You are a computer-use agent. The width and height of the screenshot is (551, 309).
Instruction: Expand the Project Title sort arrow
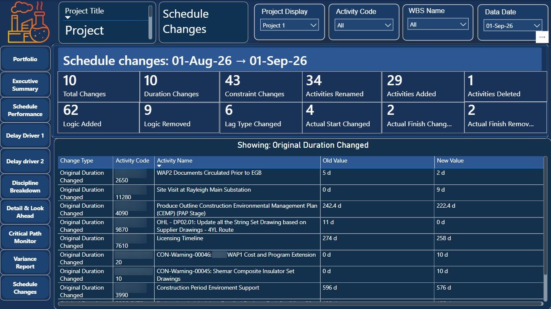68,18
